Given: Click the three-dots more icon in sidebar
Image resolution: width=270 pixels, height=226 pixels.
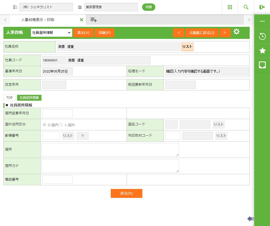Looking at the screenshot, I should tap(262, 21).
